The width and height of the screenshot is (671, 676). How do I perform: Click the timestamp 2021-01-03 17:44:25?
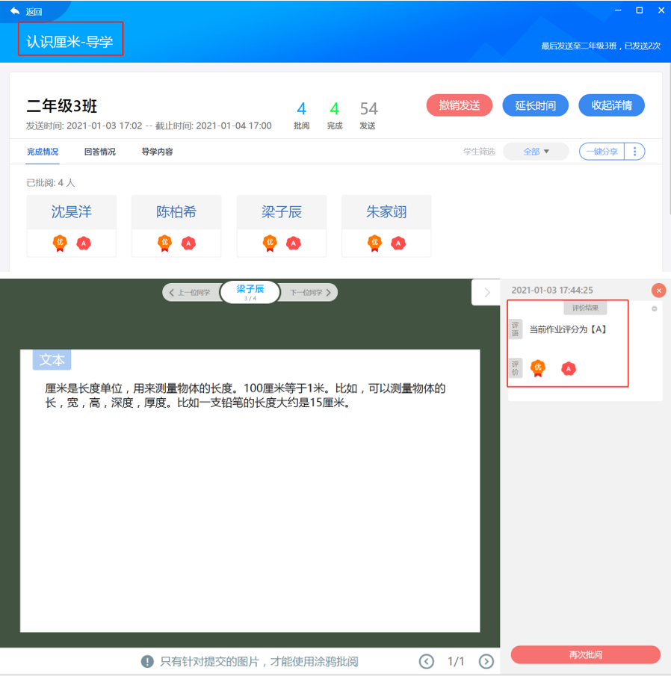pyautogui.click(x=552, y=290)
